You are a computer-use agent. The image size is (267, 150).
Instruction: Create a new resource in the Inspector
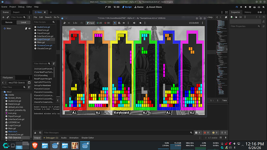[232, 17]
